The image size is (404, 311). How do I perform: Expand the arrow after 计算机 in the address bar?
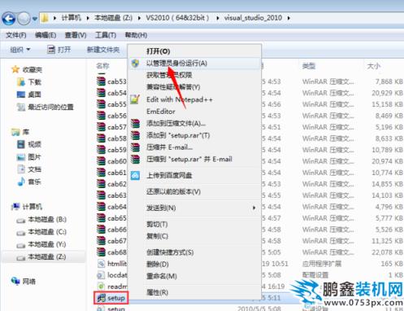coord(88,18)
